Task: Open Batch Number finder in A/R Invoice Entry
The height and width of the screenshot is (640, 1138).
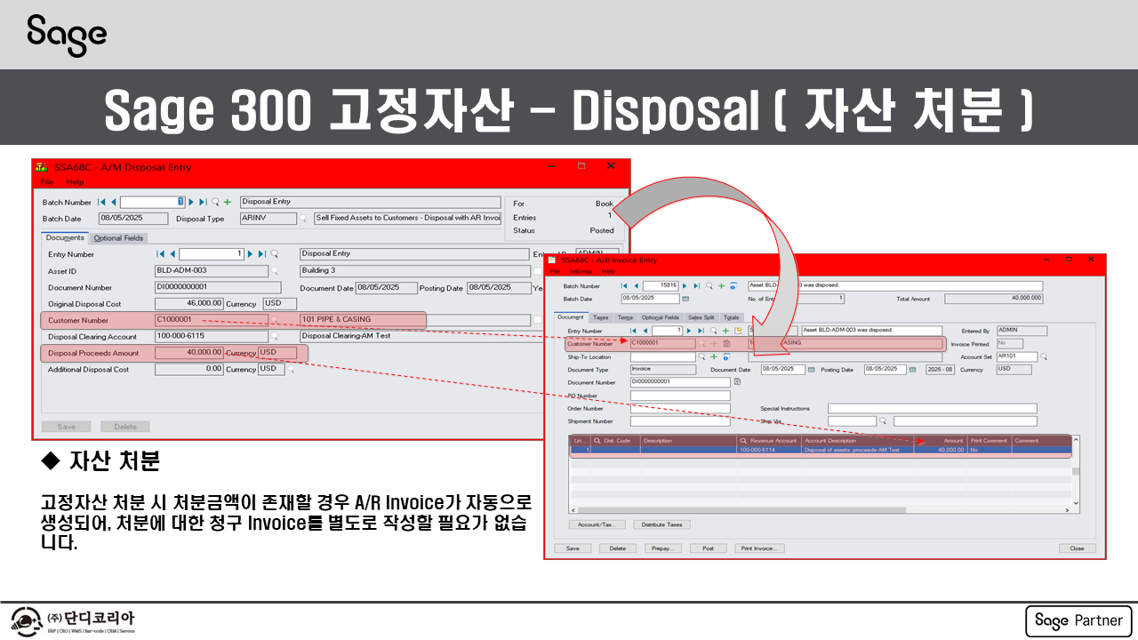Action: click(709, 286)
